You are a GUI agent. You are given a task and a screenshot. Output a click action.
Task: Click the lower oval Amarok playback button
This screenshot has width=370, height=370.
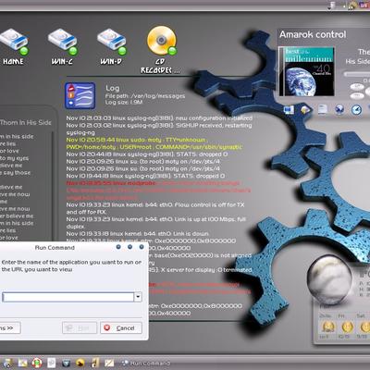357,95
